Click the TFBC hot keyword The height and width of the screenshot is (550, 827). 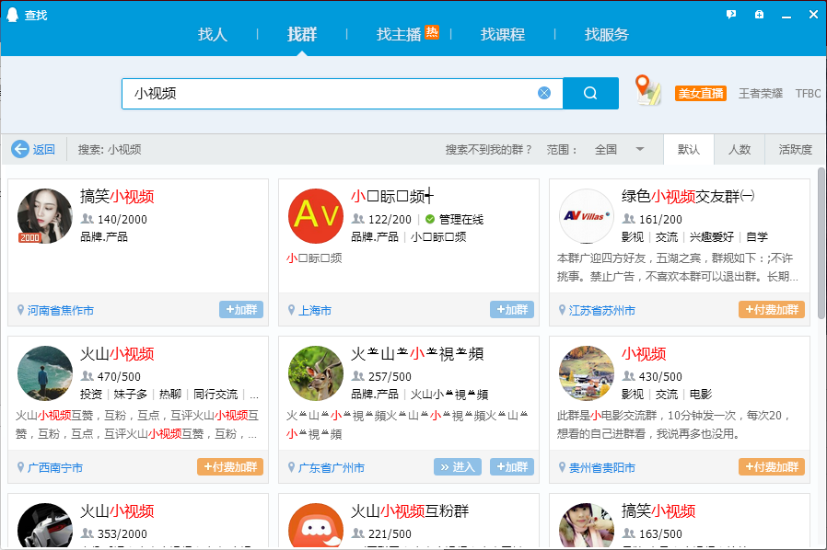tap(809, 93)
